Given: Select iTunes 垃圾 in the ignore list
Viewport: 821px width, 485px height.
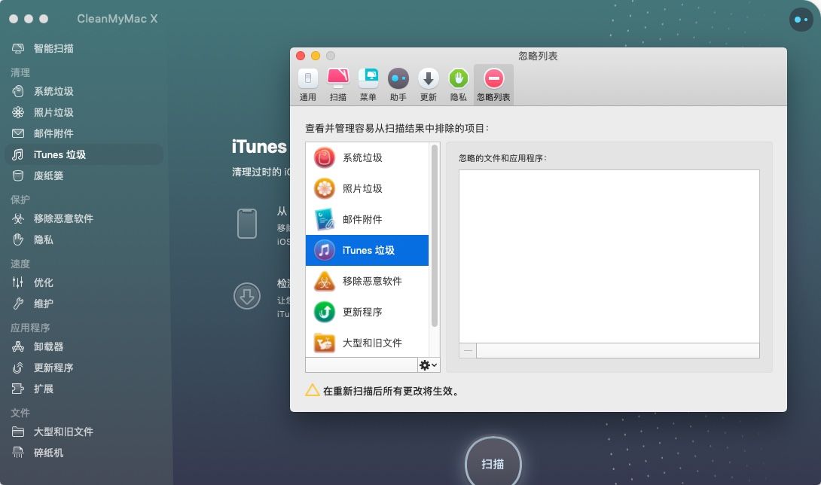Looking at the screenshot, I should coord(367,250).
